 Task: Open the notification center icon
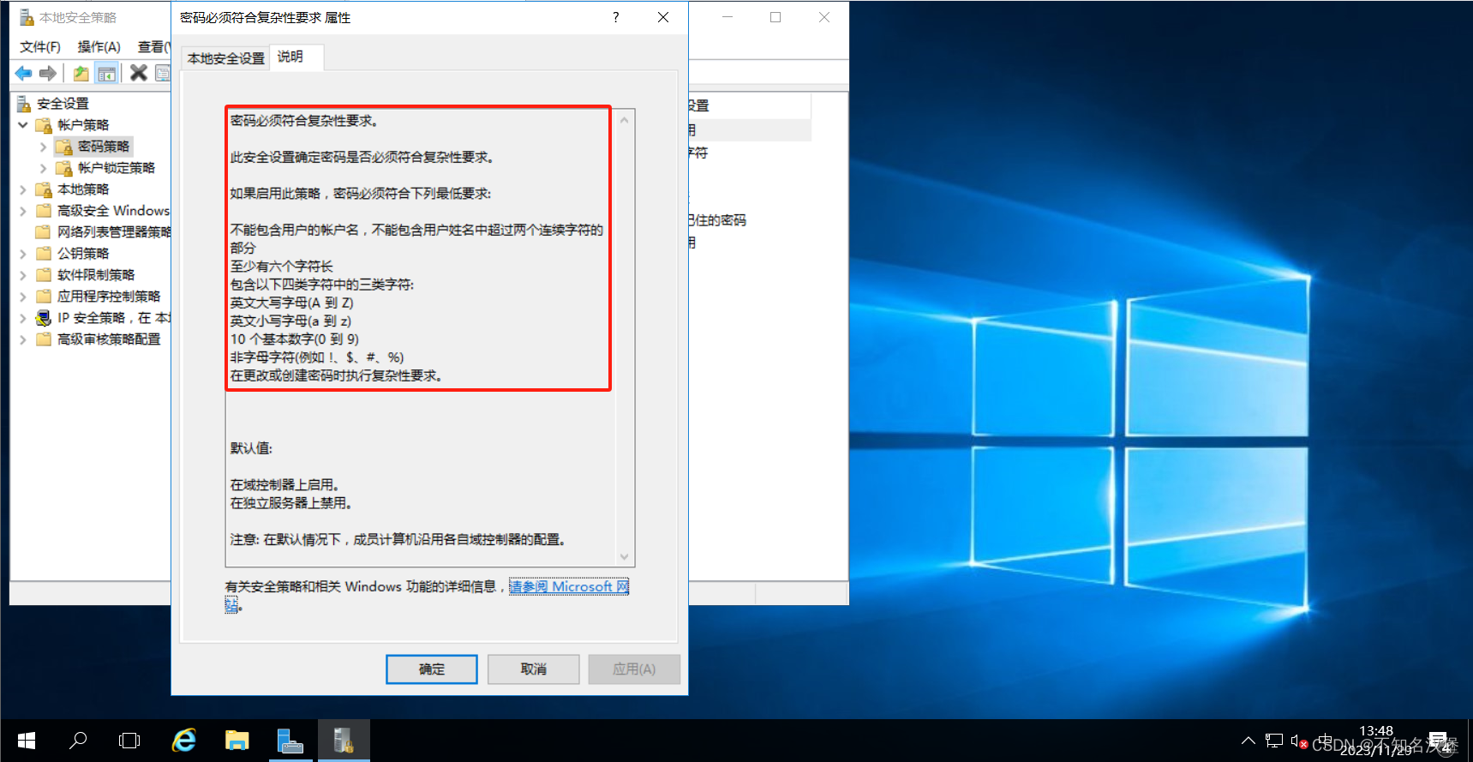[1440, 741]
